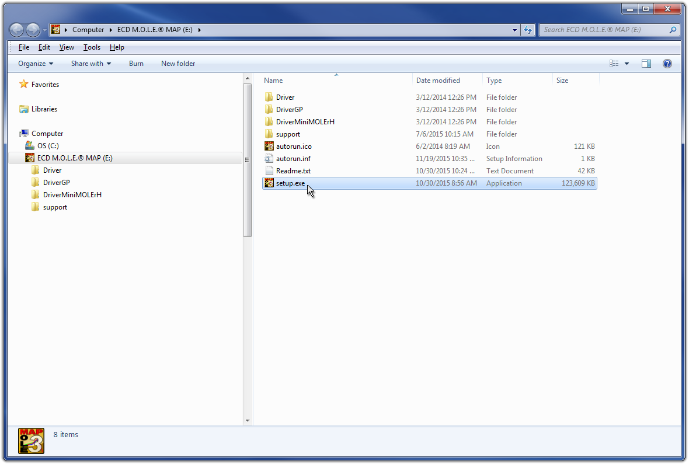
Task: Open the Help menu
Action: 117,47
